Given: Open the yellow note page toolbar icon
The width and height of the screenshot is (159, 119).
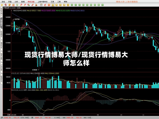Looking at the screenshot, I should (10, 5).
